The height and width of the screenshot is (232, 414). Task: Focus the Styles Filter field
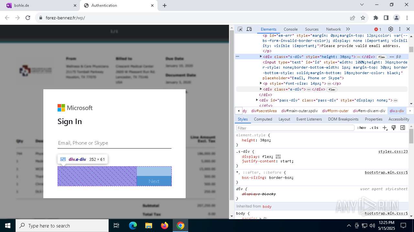tap(295, 128)
